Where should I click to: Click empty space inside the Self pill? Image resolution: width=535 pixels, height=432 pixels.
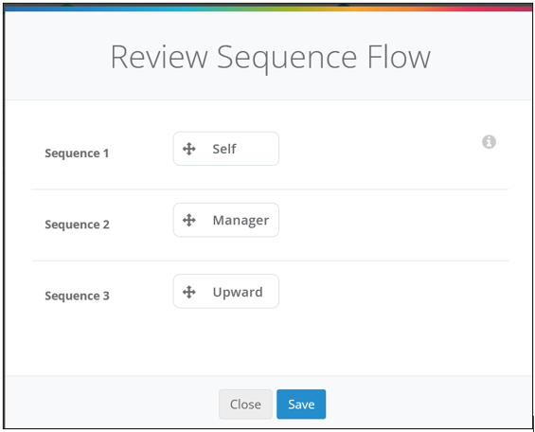point(258,149)
